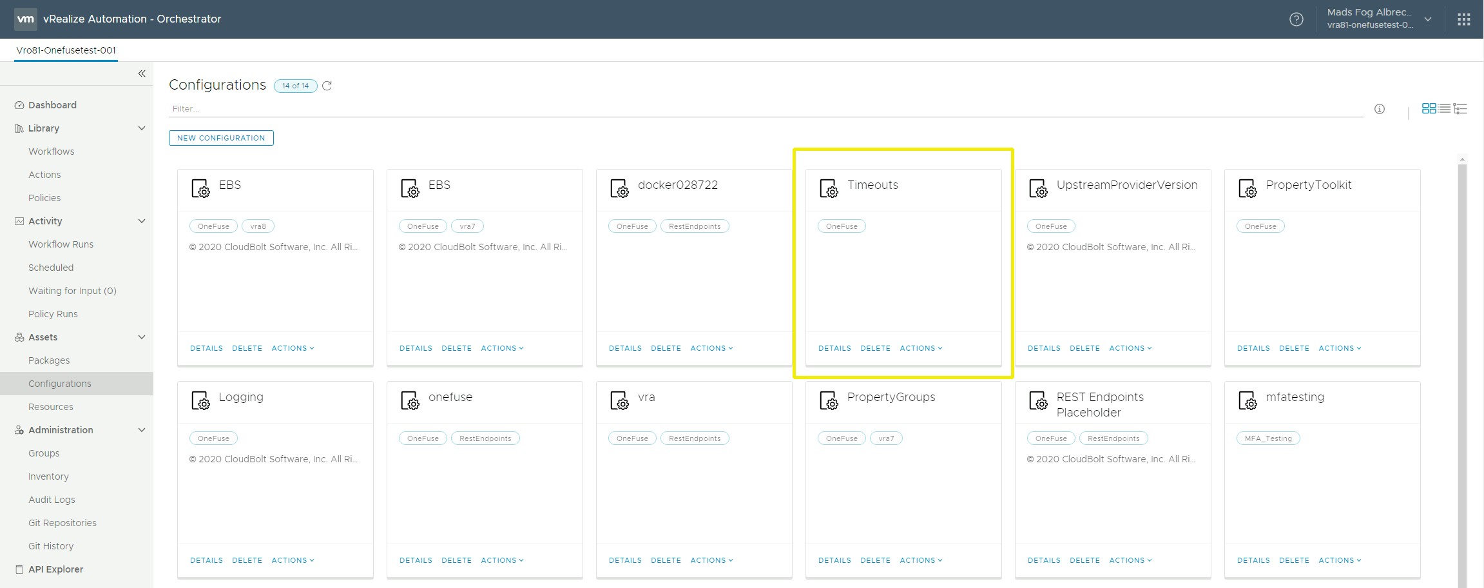Open ACTIONS dropdown on Timeouts card
The image size is (1484, 588).
921,348
